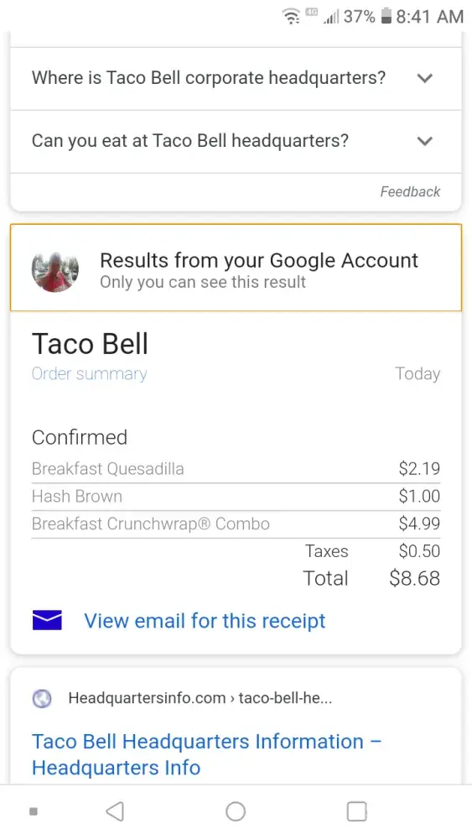Tap the Feedback link
The image size is (472, 839).
tap(410, 191)
